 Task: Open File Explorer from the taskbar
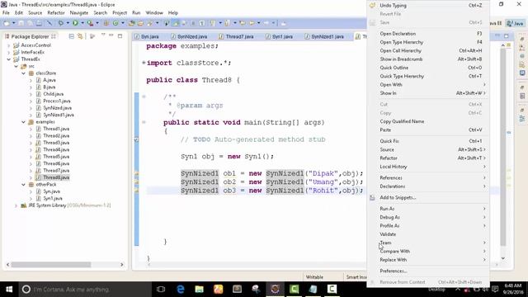tap(200, 289)
